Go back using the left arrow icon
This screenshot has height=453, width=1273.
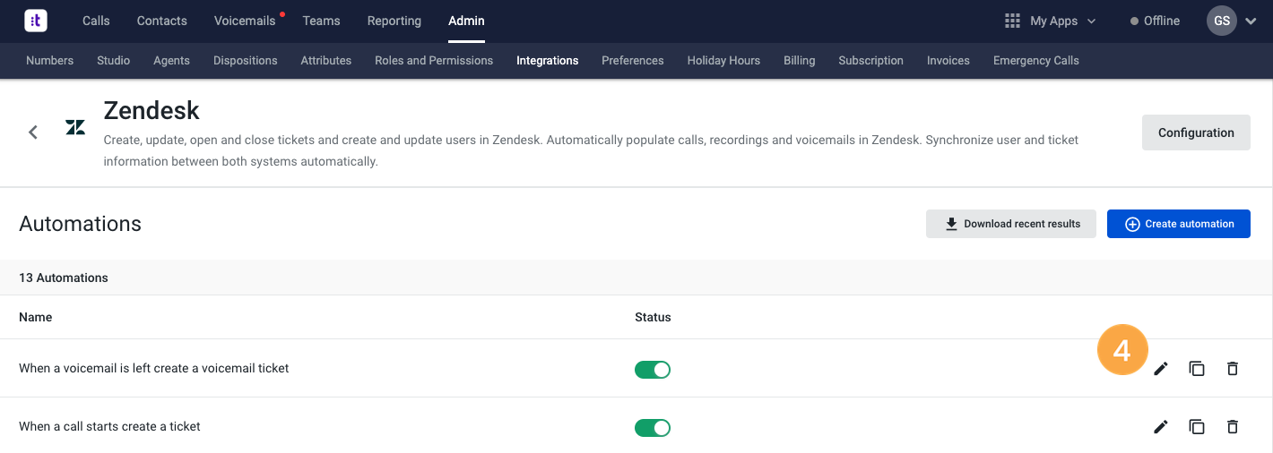click(x=33, y=132)
